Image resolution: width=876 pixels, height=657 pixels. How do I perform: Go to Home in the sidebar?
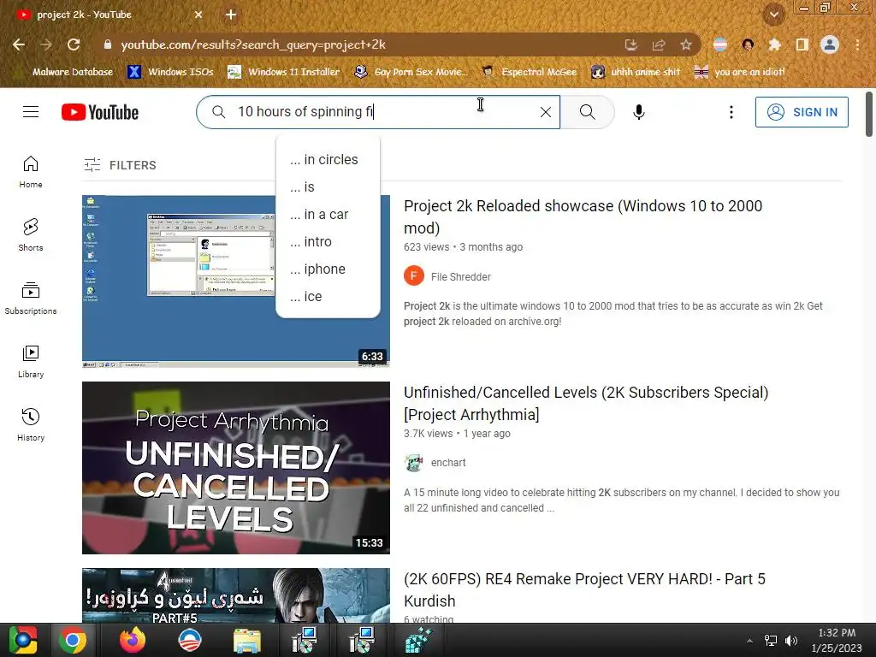(31, 172)
